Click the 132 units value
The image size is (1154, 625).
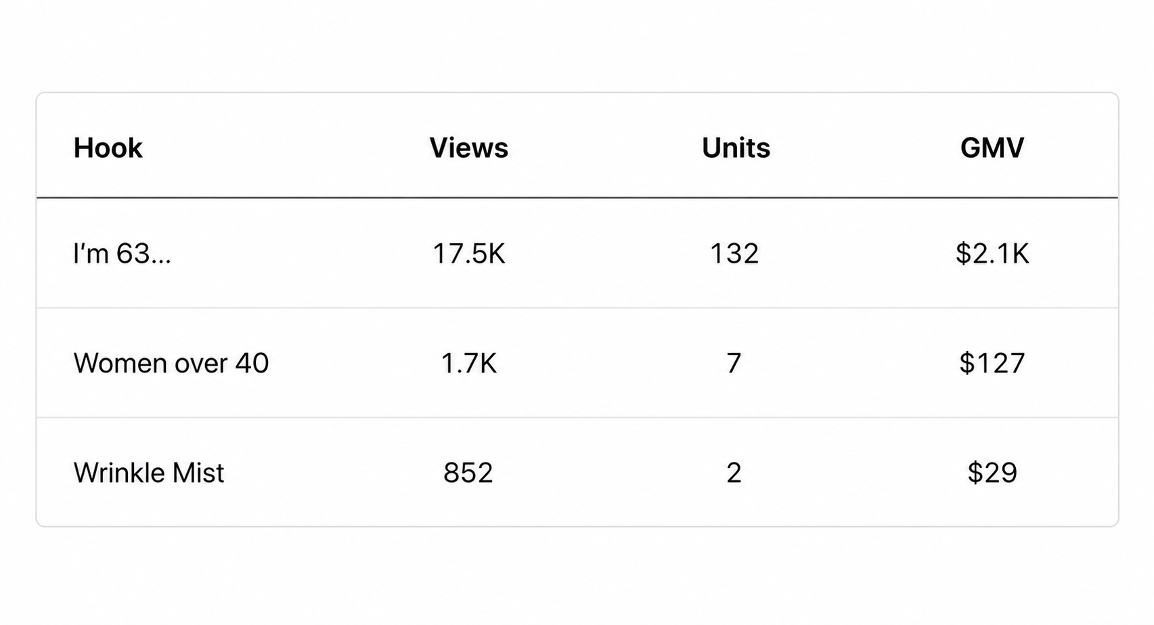point(734,253)
